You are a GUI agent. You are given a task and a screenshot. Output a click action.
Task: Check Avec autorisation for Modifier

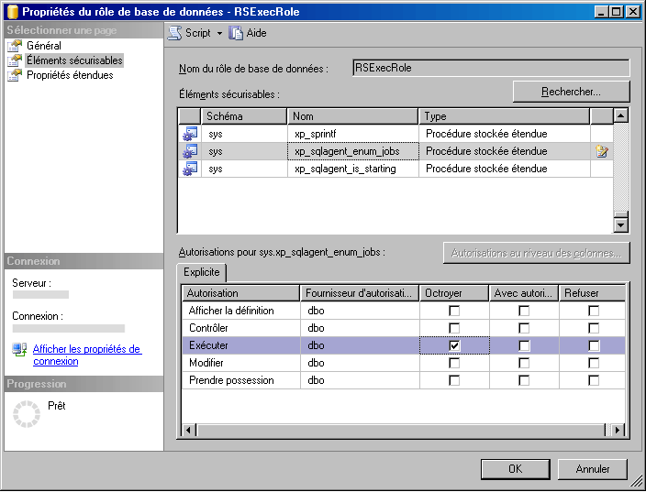tap(524, 363)
